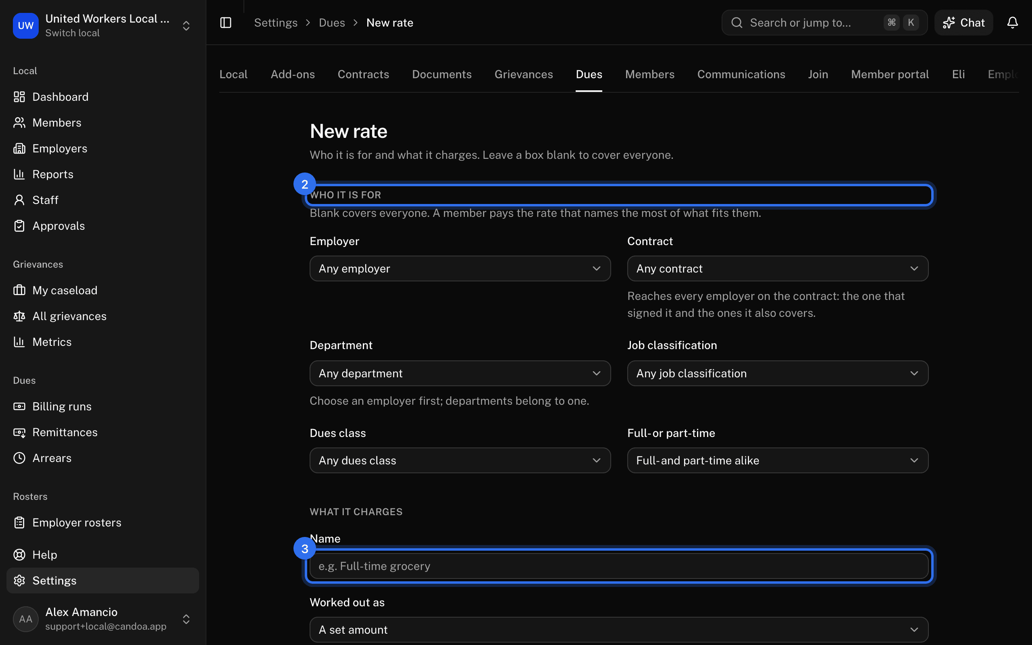Click the Settings gear icon
Image resolution: width=1032 pixels, height=645 pixels.
[19, 580]
